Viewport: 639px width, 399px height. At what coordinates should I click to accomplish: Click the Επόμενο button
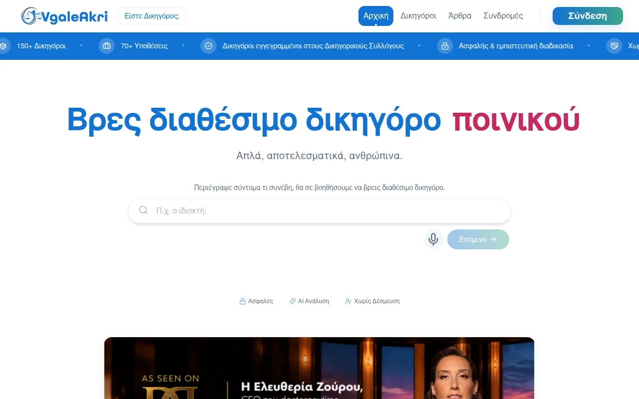pyautogui.click(x=478, y=239)
